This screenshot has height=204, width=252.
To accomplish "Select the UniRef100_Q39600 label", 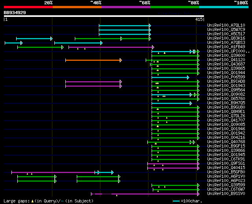I will click(x=226, y=55).
